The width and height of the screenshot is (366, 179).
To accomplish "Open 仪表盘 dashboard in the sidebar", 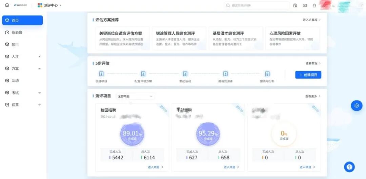I will click(17, 32).
